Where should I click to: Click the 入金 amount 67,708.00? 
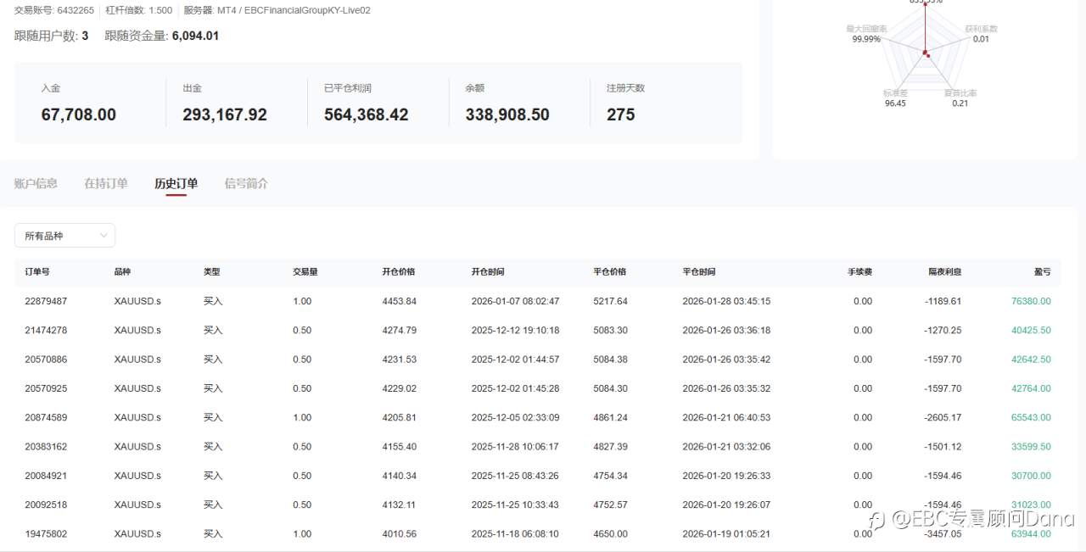click(x=79, y=114)
